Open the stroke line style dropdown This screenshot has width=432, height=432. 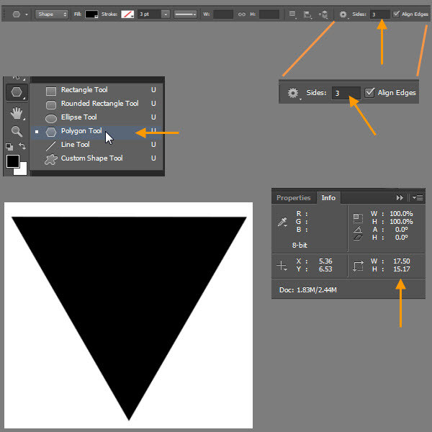[x=188, y=14]
